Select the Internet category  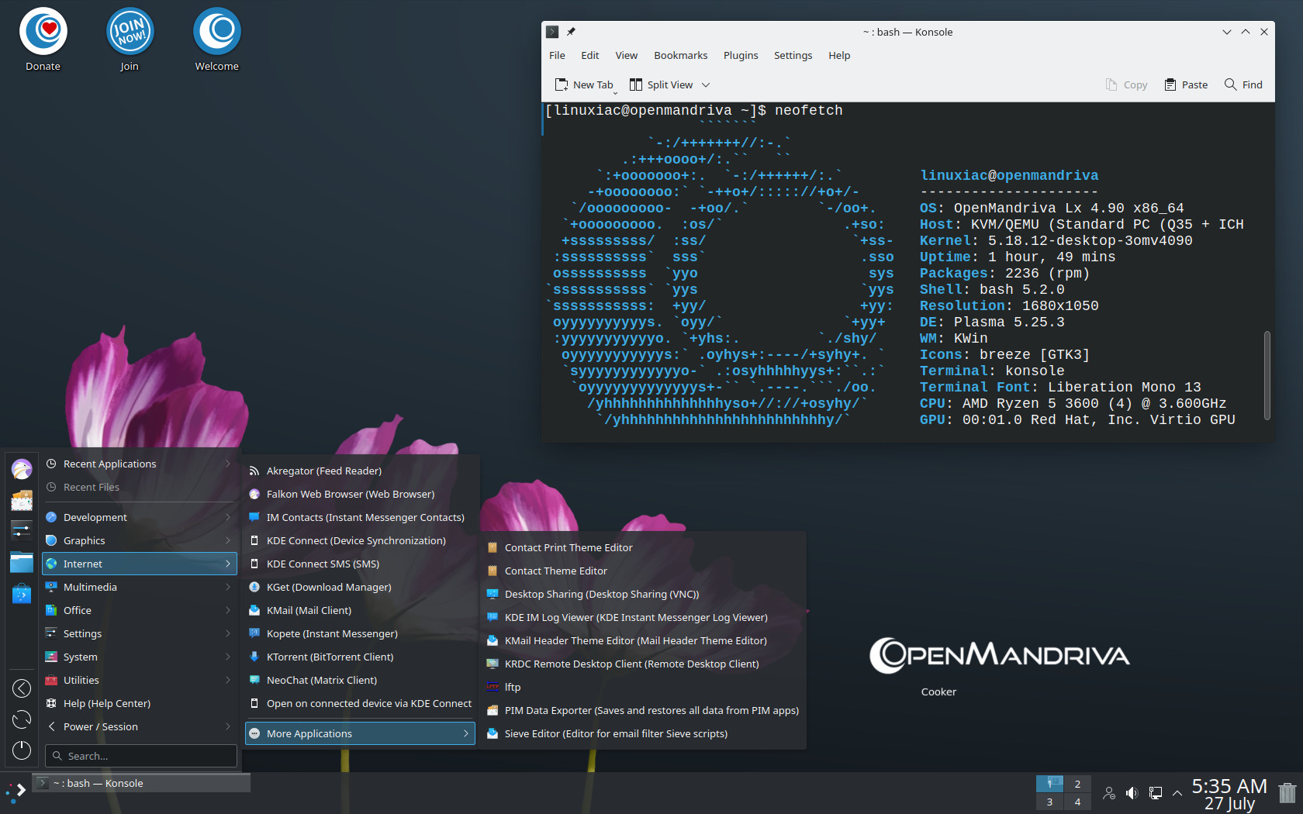click(139, 564)
